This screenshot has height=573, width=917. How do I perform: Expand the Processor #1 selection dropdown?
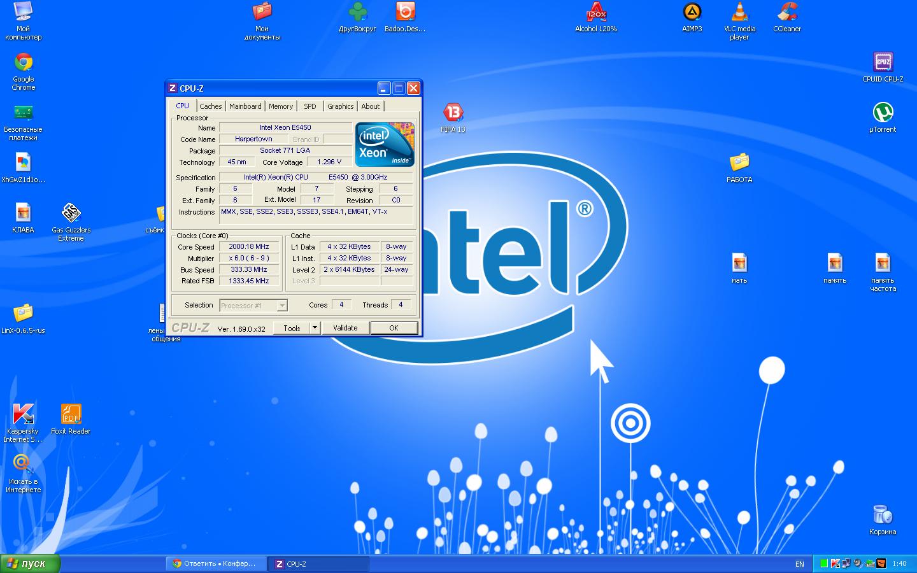pyautogui.click(x=282, y=306)
